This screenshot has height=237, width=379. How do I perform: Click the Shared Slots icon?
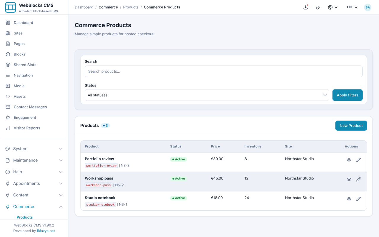pyautogui.click(x=8, y=65)
